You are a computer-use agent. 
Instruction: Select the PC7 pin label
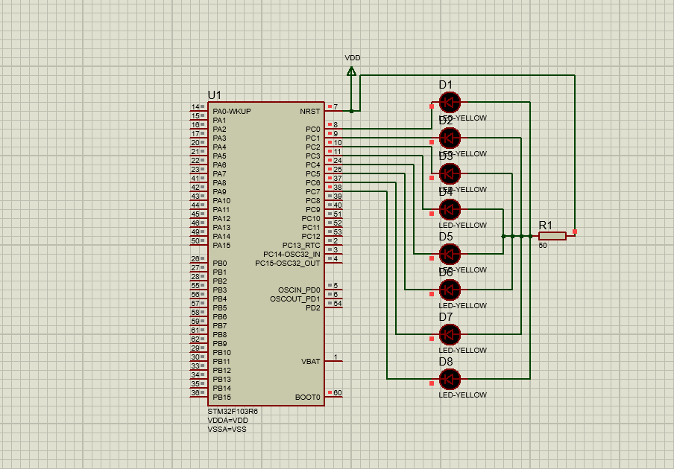313,192
